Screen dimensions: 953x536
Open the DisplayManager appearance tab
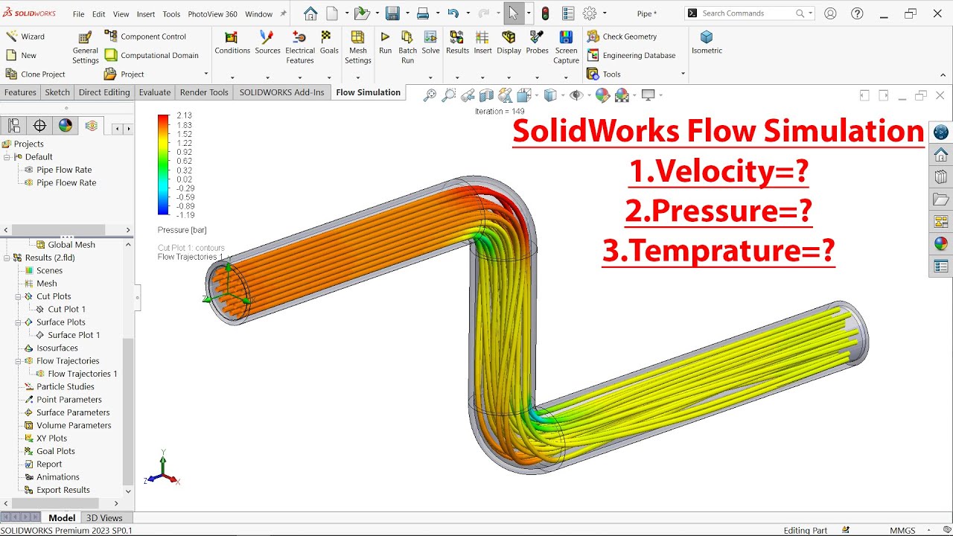tap(66, 126)
